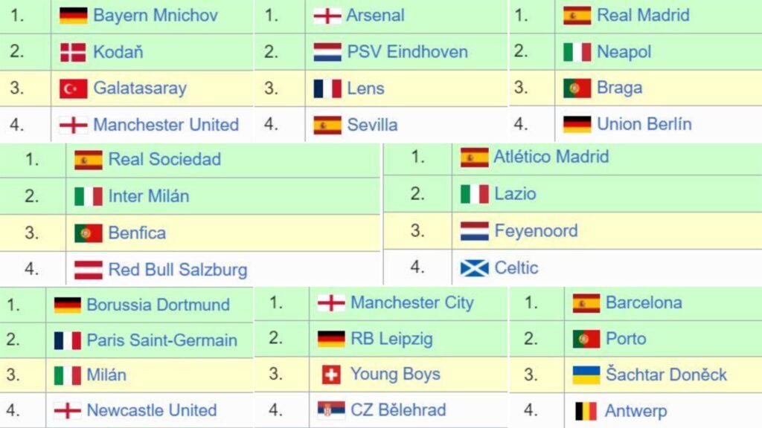The width and height of the screenshot is (762, 428).
Task: Follow the Paris Saint-Germain link
Action: click(x=161, y=340)
